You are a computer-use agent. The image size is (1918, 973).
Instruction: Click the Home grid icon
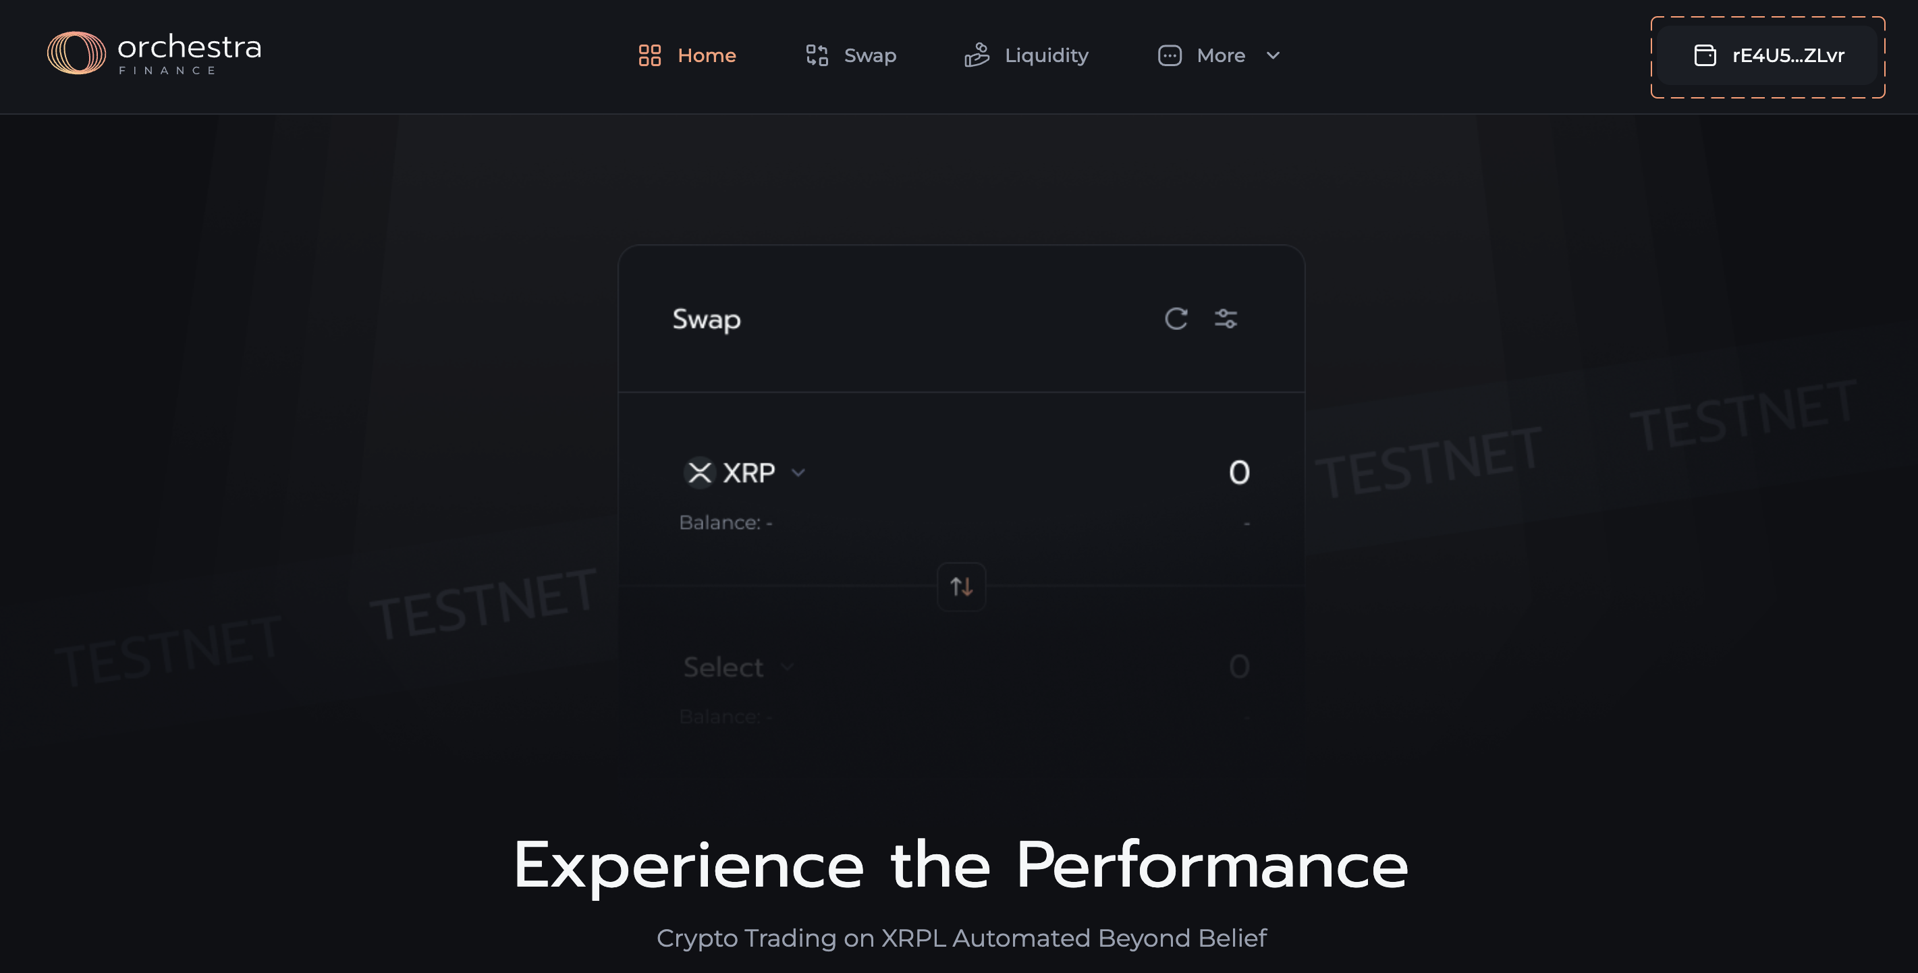(649, 56)
